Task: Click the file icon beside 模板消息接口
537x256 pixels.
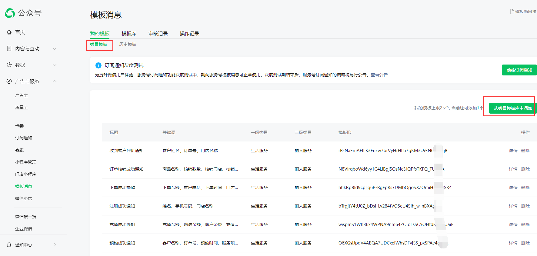Action: tap(512, 12)
